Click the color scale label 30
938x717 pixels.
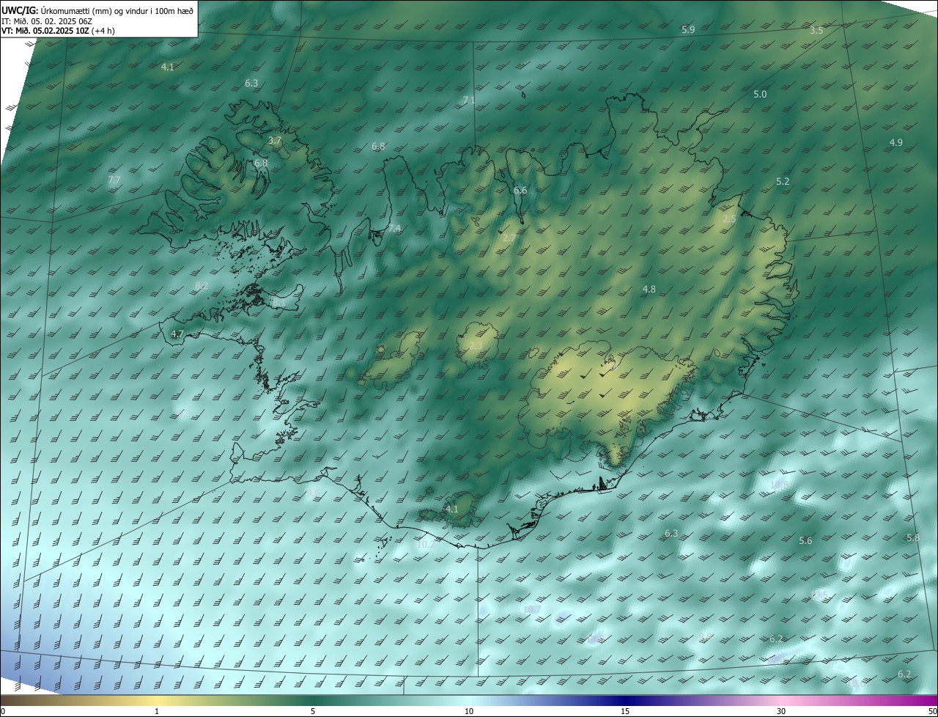(x=781, y=711)
